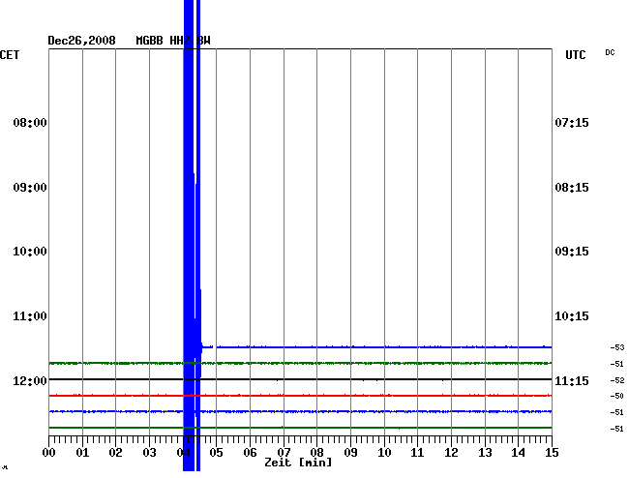Select minute tick label '12'

(451, 452)
